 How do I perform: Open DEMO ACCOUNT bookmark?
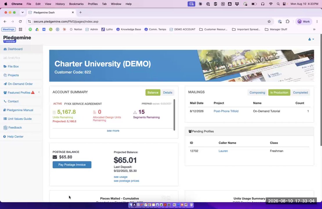(182, 29)
